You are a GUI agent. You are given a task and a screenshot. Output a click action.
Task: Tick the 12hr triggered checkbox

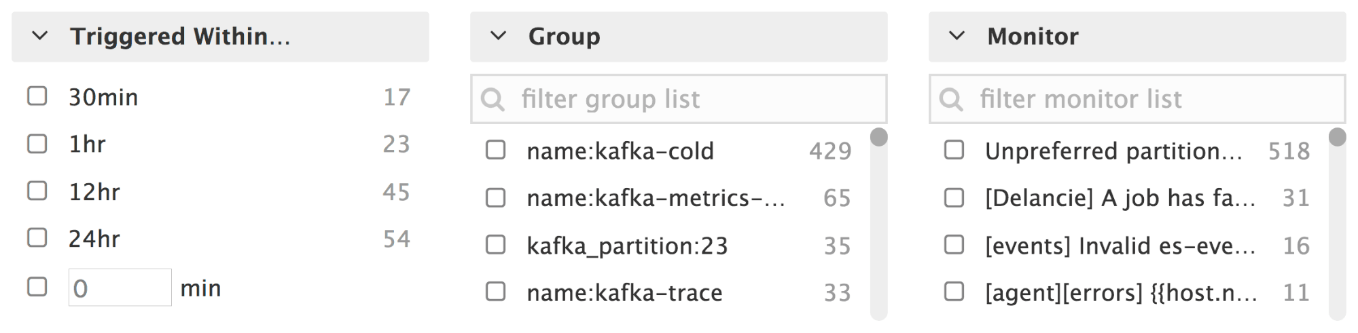[37, 191]
